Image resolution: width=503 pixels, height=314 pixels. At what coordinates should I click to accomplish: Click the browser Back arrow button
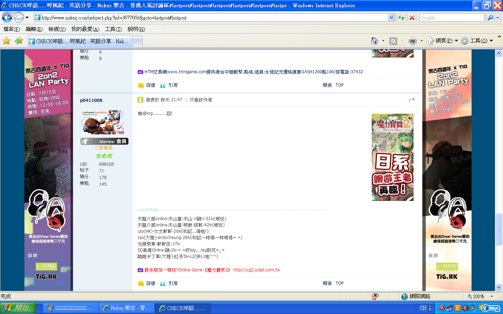coord(7,17)
